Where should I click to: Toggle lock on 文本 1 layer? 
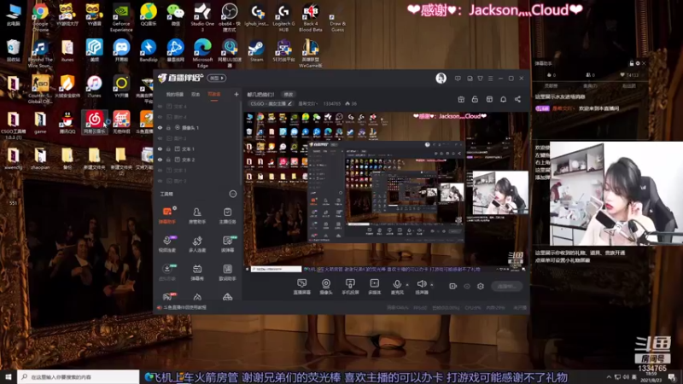pyautogui.click(x=168, y=148)
